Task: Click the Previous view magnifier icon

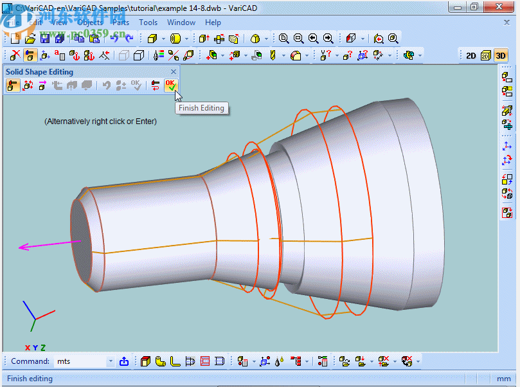Action: 313,39
